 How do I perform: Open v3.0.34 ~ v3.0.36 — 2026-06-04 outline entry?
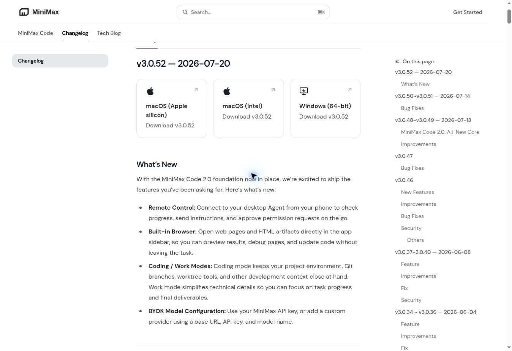436,312
